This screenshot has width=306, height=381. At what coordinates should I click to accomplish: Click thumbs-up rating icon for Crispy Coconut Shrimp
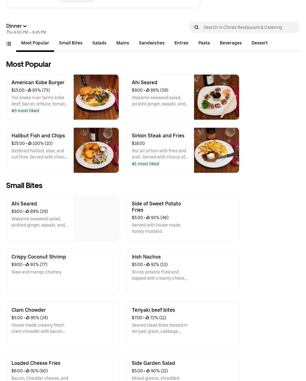[27, 264]
